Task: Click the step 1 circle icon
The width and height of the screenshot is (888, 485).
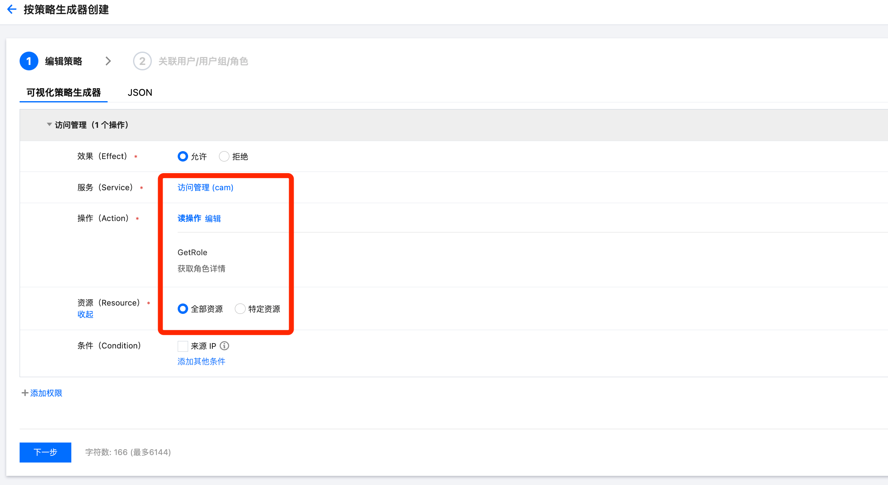Action: 29,61
